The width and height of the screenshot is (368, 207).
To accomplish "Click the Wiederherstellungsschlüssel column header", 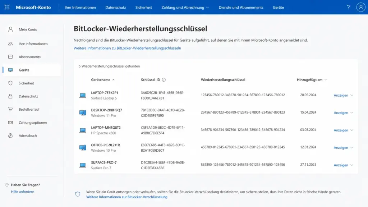I will [x=223, y=80].
